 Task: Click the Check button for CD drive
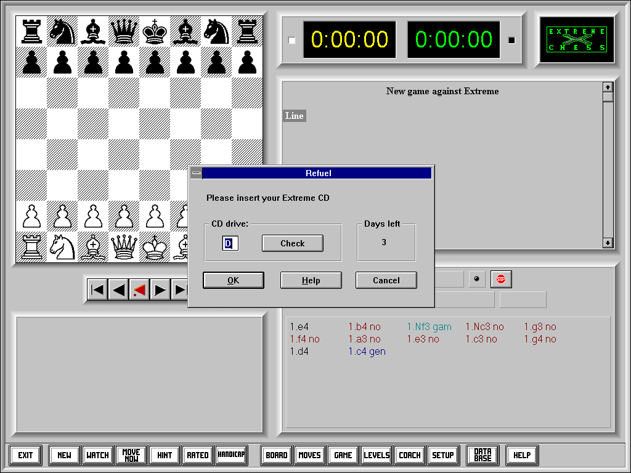coord(293,243)
